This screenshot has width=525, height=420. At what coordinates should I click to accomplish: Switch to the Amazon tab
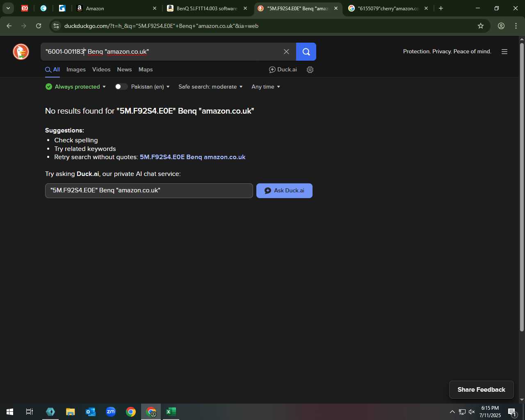coord(116,8)
